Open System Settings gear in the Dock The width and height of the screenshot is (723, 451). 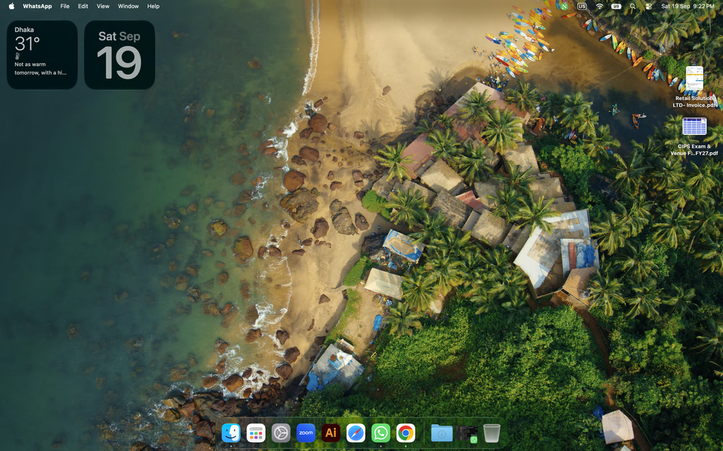click(281, 433)
